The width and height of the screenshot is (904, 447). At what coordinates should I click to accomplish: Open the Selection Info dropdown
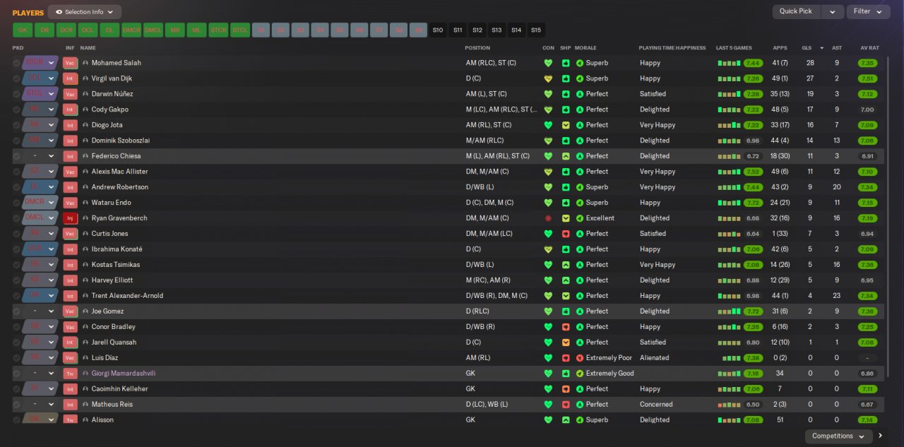point(85,12)
